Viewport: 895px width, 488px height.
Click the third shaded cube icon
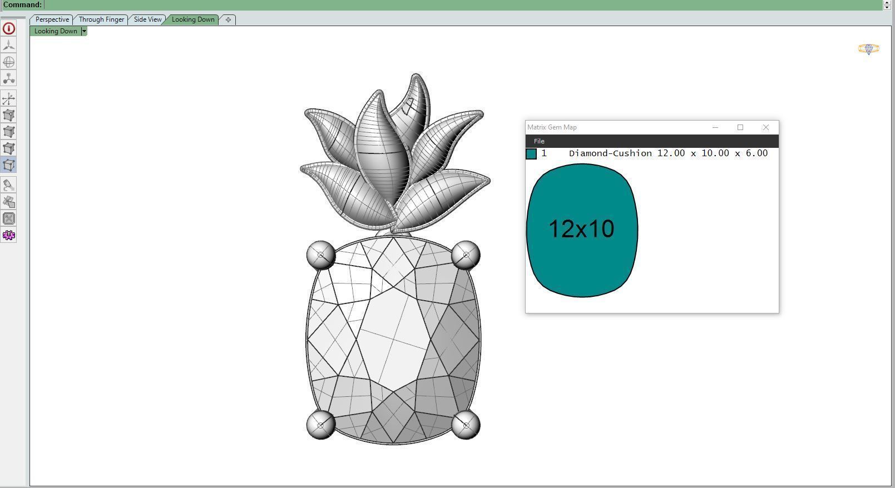click(x=9, y=148)
